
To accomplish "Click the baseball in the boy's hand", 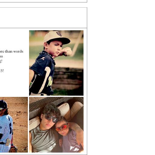I will click(68, 52).
